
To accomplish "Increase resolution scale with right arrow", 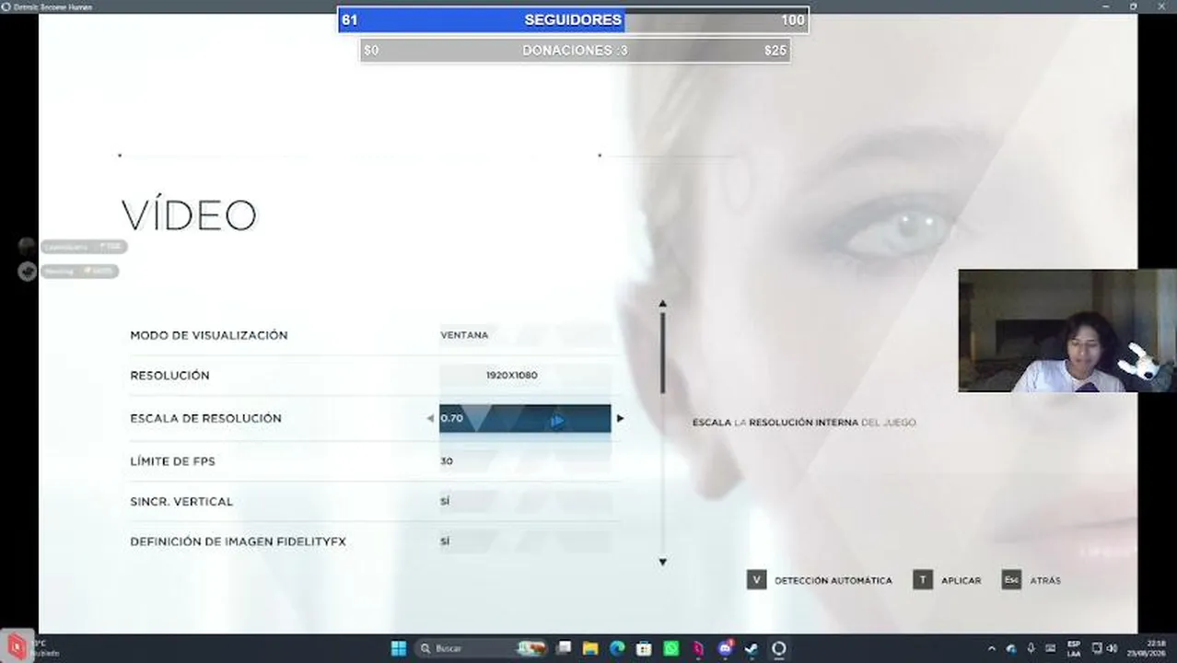I will pos(620,418).
